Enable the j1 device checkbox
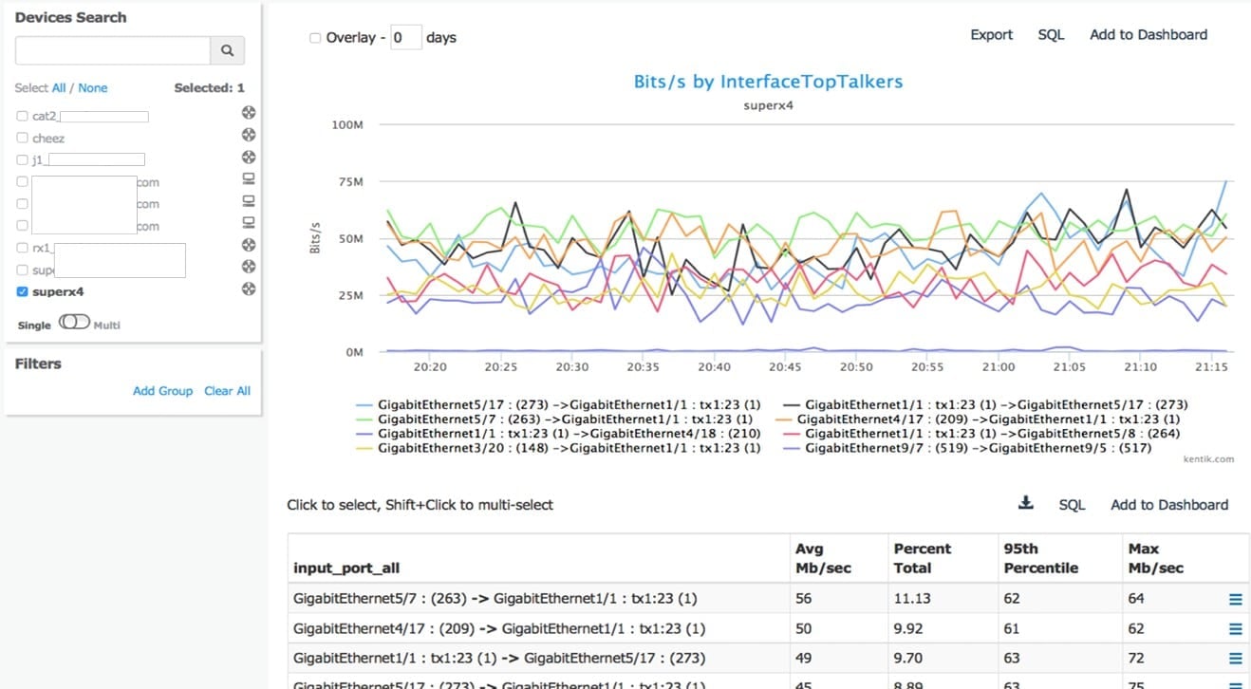1251x689 pixels. pos(23,159)
